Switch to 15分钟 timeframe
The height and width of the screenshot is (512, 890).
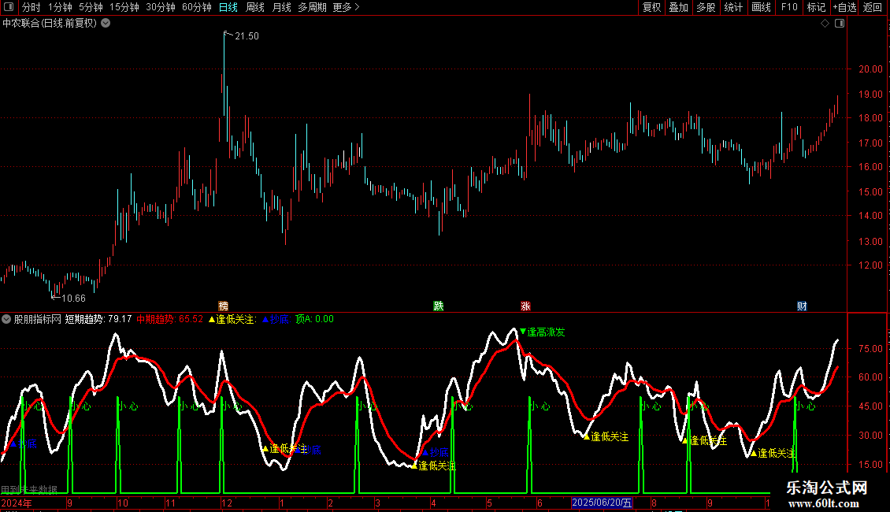coord(124,7)
